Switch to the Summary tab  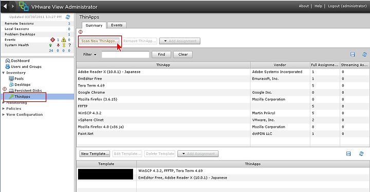pos(94,25)
